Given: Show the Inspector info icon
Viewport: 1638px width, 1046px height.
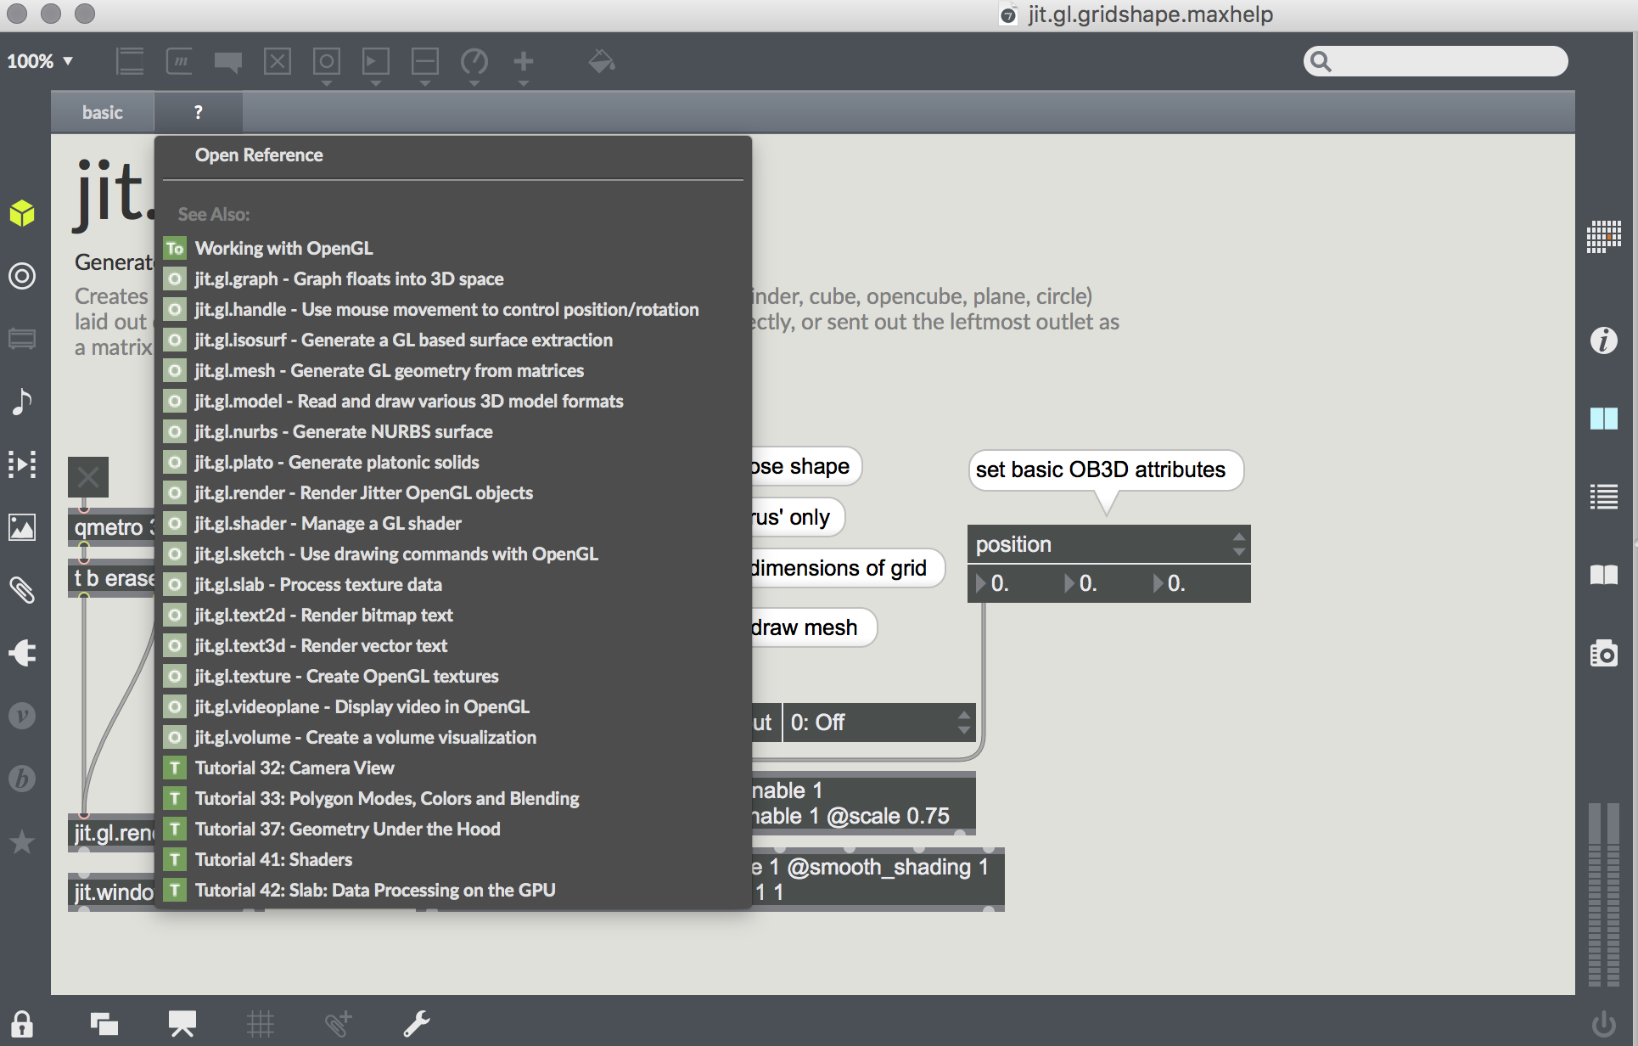Looking at the screenshot, I should [x=1603, y=340].
